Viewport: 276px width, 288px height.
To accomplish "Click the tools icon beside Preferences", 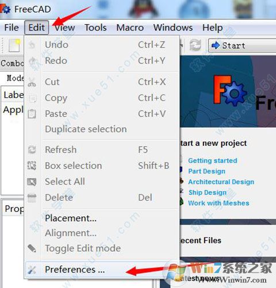I will 32,270.
